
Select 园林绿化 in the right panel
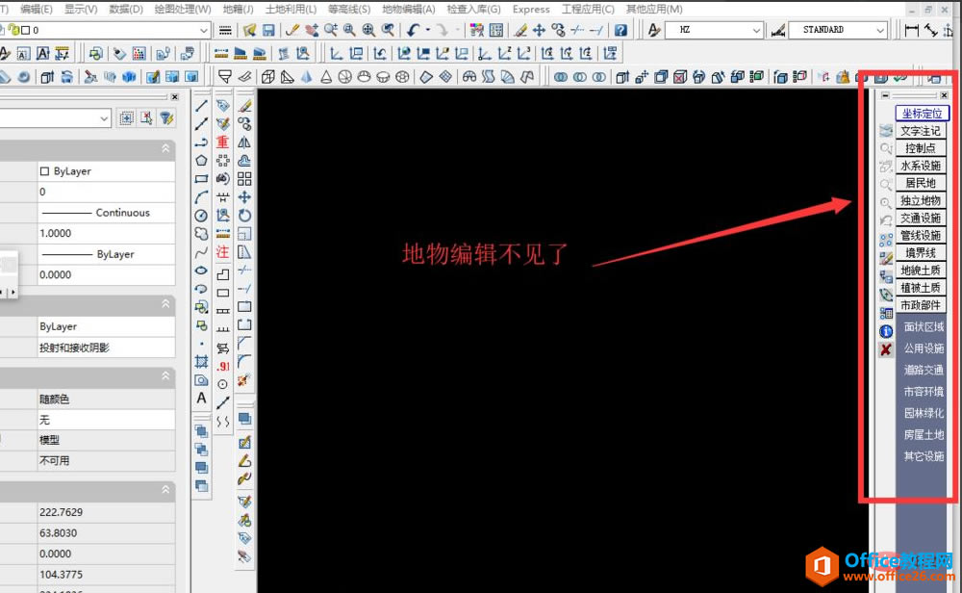(x=924, y=413)
